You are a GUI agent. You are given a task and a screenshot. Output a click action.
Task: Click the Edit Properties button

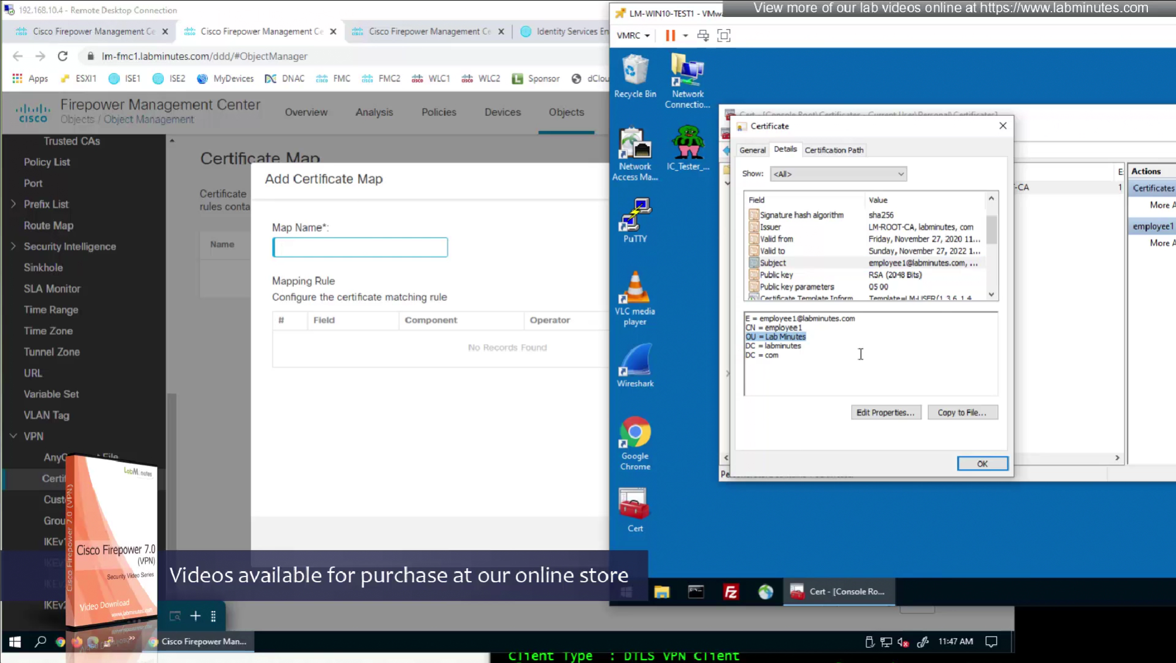click(885, 413)
